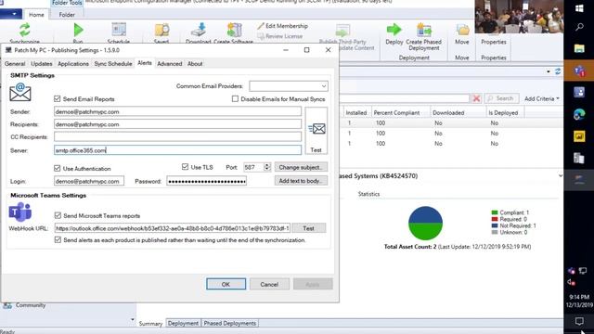Click the volume icon in system tray
Viewport: 594px width, 334px height.
571,282
